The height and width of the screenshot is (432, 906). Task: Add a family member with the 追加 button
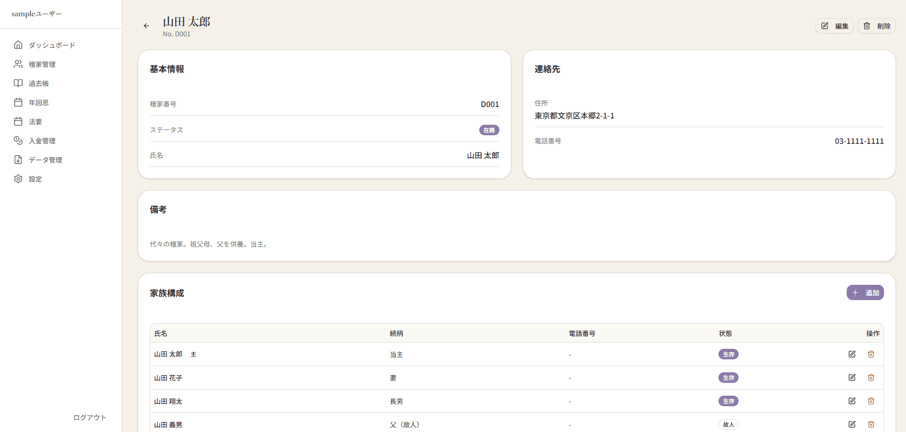pyautogui.click(x=865, y=292)
